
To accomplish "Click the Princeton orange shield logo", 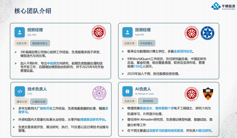I will point(208,93).
